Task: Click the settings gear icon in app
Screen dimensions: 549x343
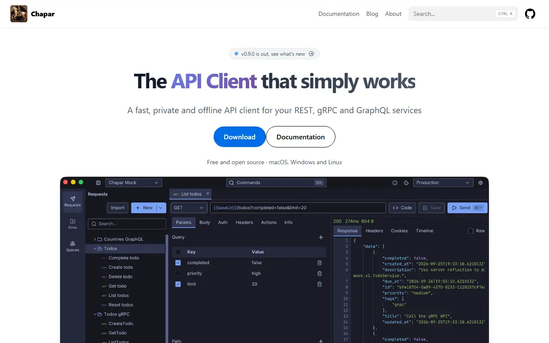Action: (x=480, y=183)
